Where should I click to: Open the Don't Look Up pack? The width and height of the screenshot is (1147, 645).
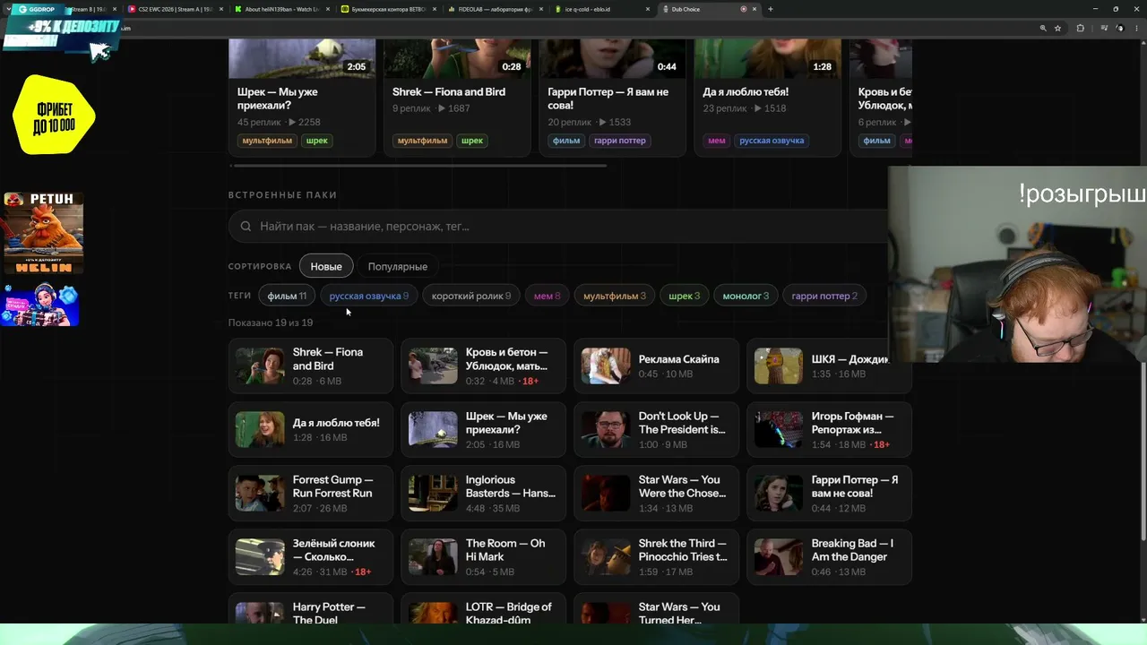pos(656,429)
